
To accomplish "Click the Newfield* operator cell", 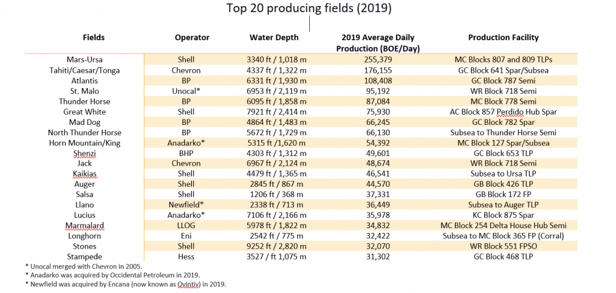I will coord(192,205).
